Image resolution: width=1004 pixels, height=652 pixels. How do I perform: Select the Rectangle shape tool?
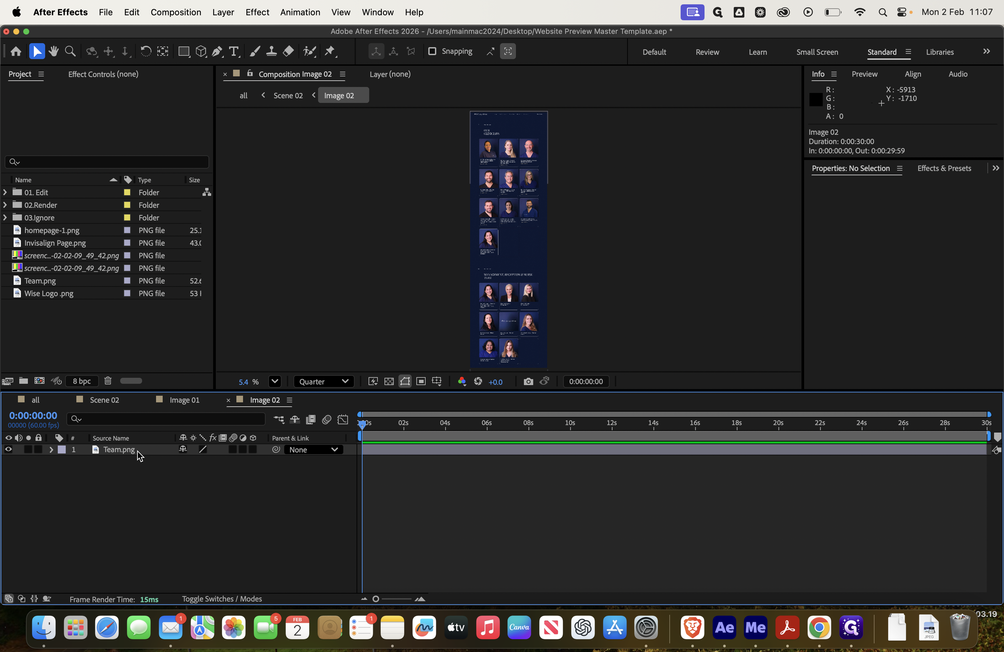pos(184,51)
